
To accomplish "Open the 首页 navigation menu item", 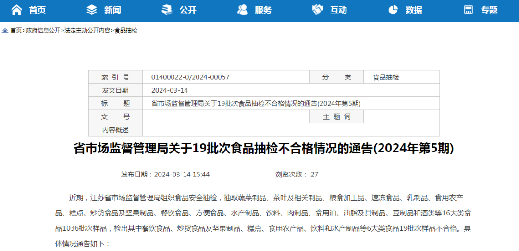I will pyautogui.click(x=37, y=10).
